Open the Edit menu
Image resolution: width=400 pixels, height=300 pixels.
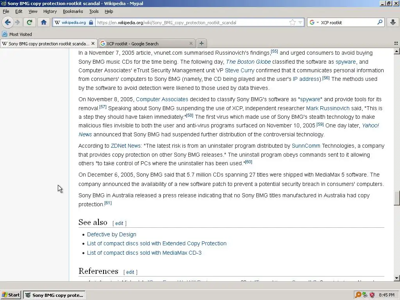click(19, 11)
